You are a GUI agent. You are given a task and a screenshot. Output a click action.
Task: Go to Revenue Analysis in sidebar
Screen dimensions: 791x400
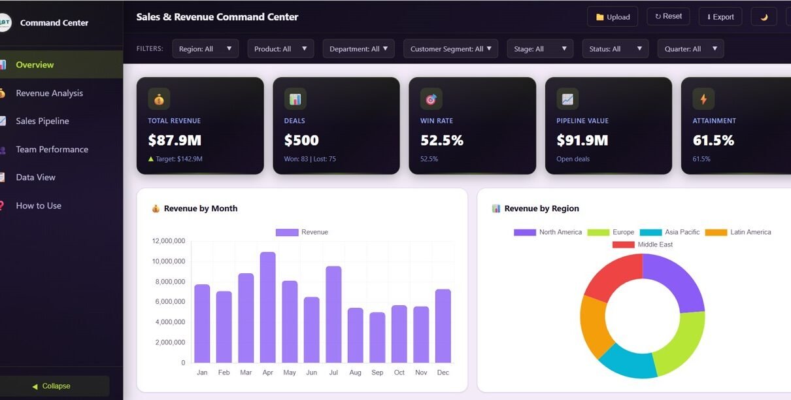(49, 93)
